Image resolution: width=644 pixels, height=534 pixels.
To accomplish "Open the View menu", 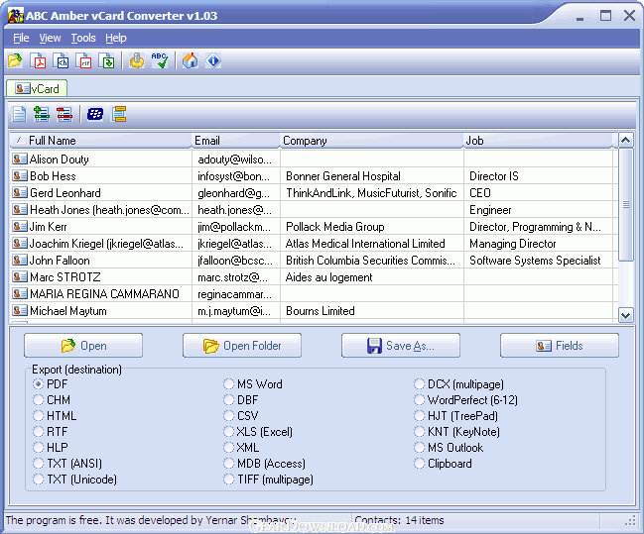I will pyautogui.click(x=50, y=38).
